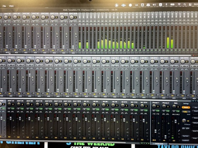
Task: Toggle left phase invert (ØL) in Main settings
Action: pos(184,128)
